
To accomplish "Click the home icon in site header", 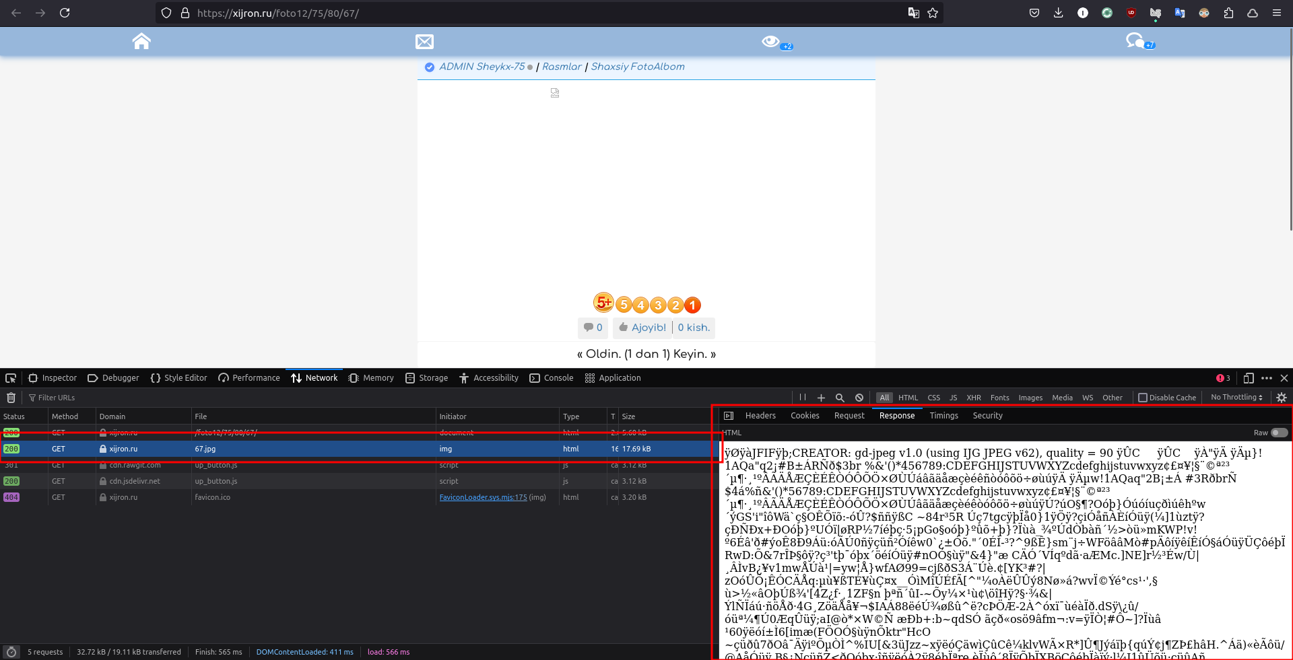I will [x=141, y=42].
